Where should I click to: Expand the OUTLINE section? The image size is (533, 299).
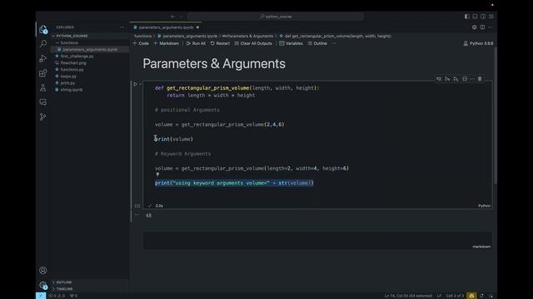point(90,282)
